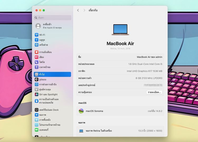
Task: Open the Appearance (รูปแบบ) icon
Action: tap(36, 79)
